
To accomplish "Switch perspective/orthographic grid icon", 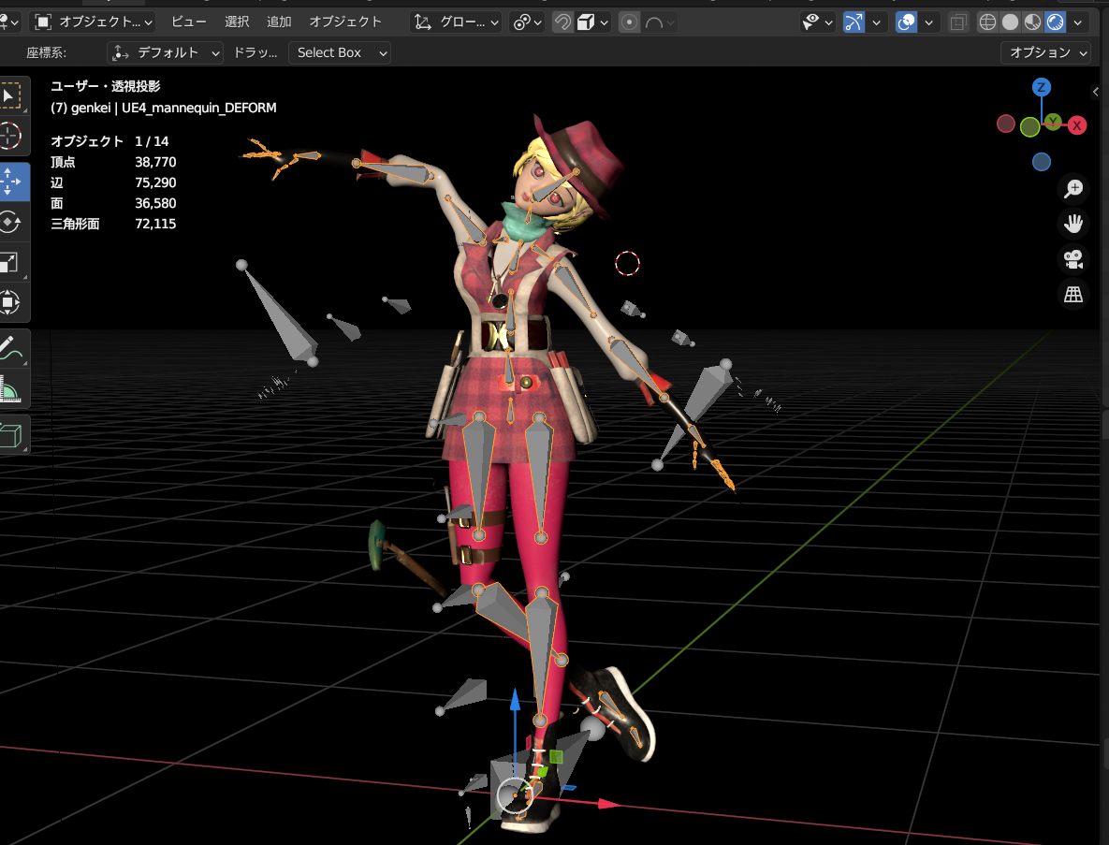I will click(1073, 294).
